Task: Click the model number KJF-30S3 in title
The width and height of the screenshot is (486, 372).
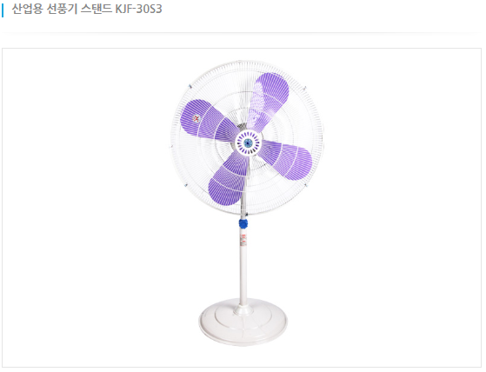Action: [138, 9]
